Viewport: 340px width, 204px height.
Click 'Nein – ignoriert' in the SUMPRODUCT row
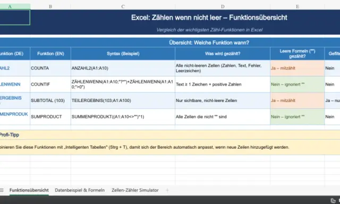pyautogui.click(x=297, y=117)
